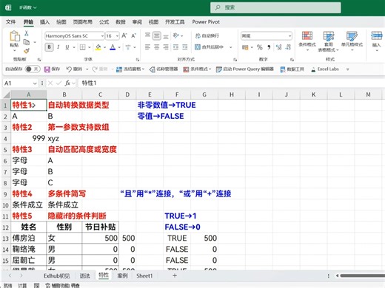Click the Copy icon
Screen dimensions: 385x288
coord(27,42)
